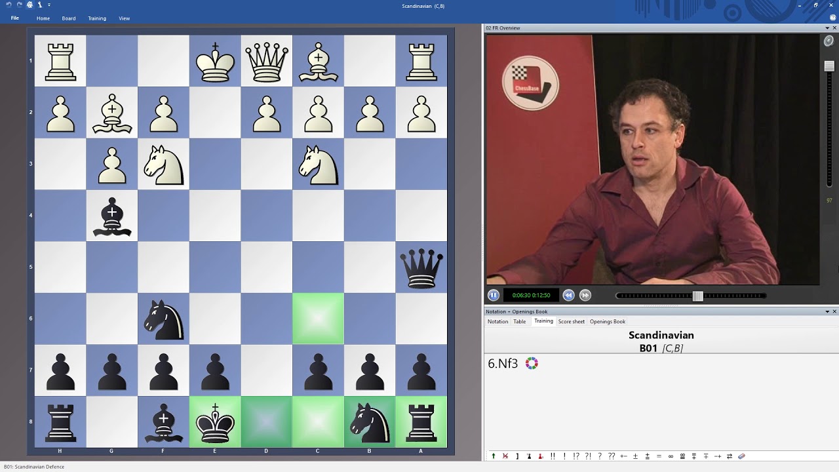Annotate move with single ! symbol
839x472 pixels.
[564, 456]
